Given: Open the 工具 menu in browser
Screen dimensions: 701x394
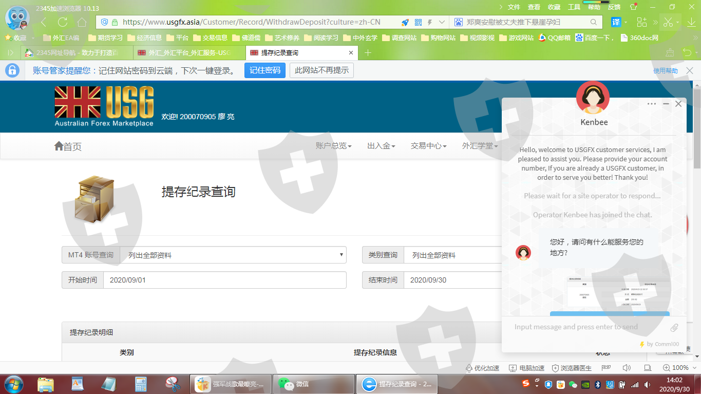Looking at the screenshot, I should coord(574,7).
